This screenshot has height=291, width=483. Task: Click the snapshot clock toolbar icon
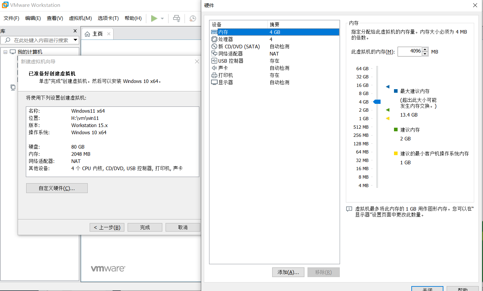[193, 19]
